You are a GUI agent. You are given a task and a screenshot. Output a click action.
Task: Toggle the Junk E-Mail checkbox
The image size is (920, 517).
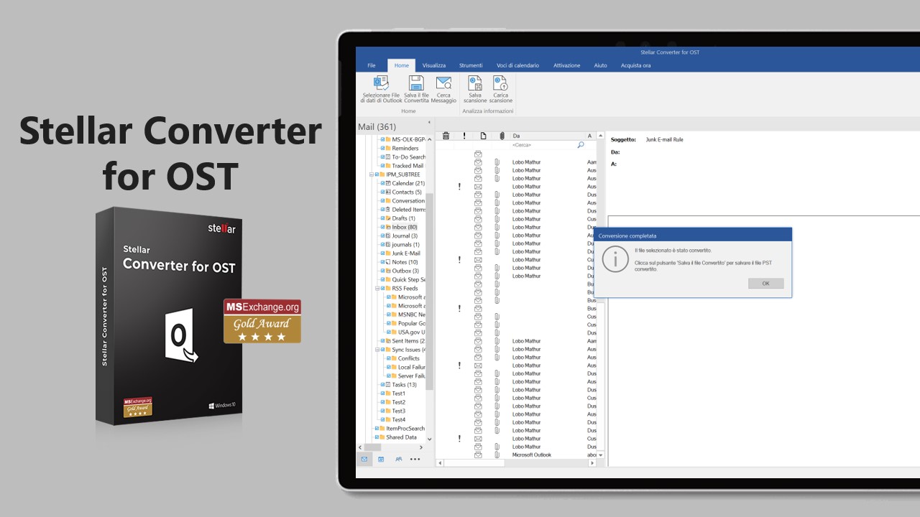point(383,253)
